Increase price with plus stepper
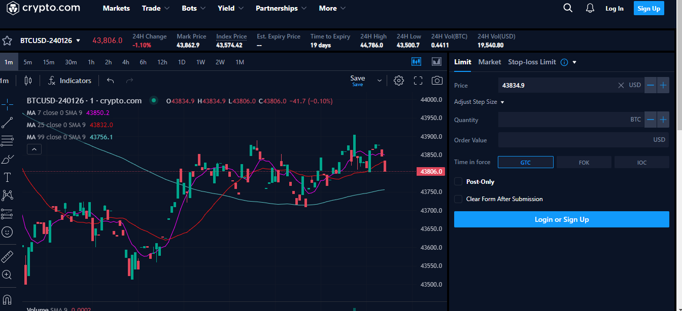This screenshot has height=311, width=682. (663, 85)
